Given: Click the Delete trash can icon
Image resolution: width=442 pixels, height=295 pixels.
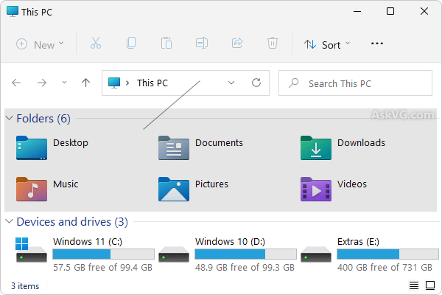Looking at the screenshot, I should [273, 44].
